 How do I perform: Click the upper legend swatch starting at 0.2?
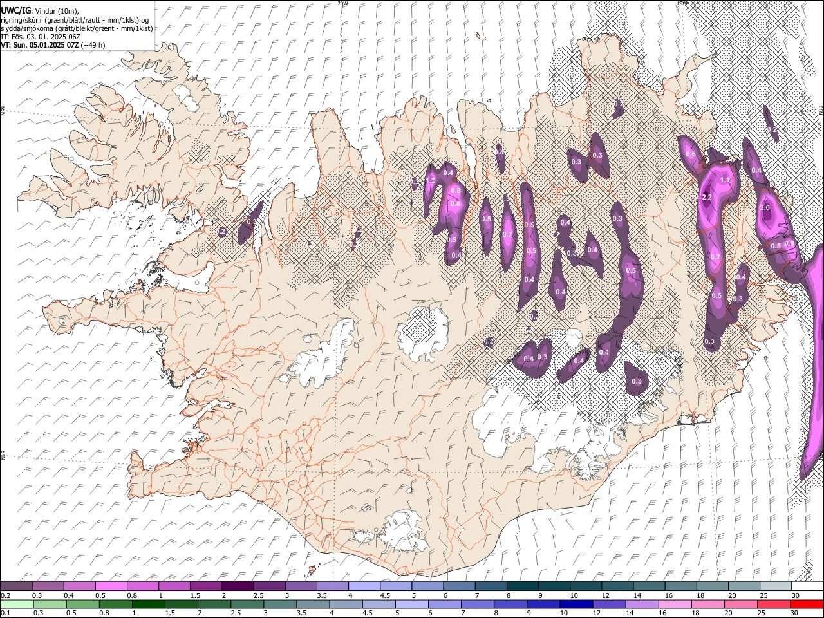[17, 586]
